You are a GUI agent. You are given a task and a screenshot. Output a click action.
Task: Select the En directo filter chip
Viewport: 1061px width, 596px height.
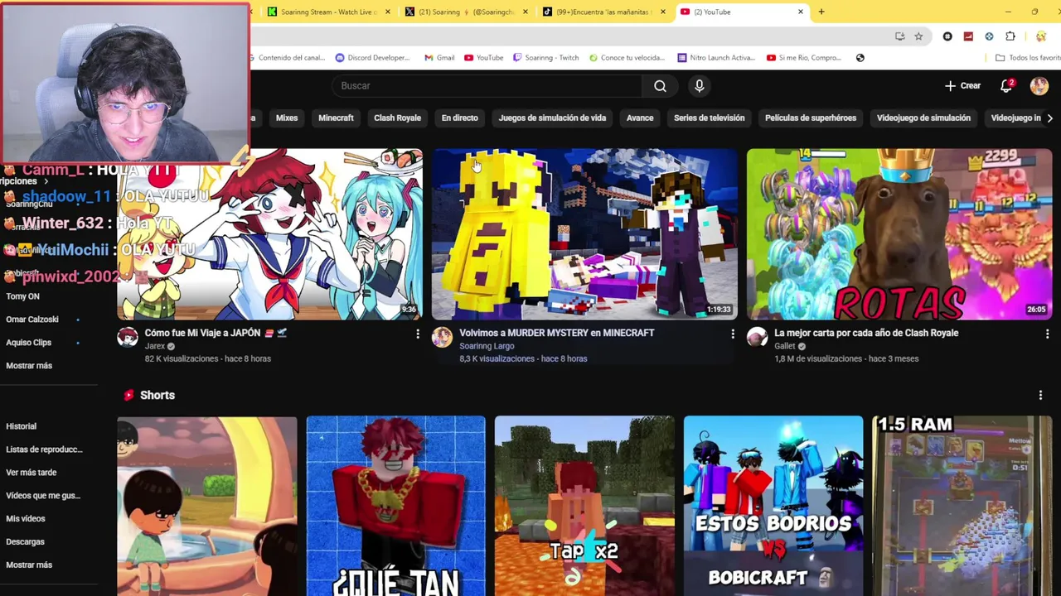460,118
